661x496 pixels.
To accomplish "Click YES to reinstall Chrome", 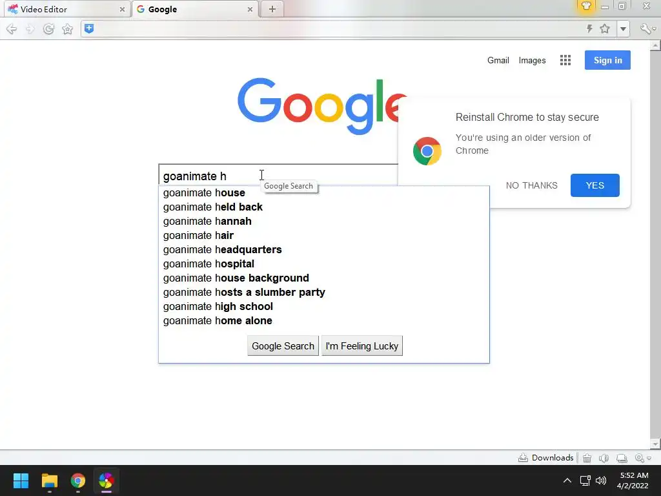I will [x=595, y=185].
